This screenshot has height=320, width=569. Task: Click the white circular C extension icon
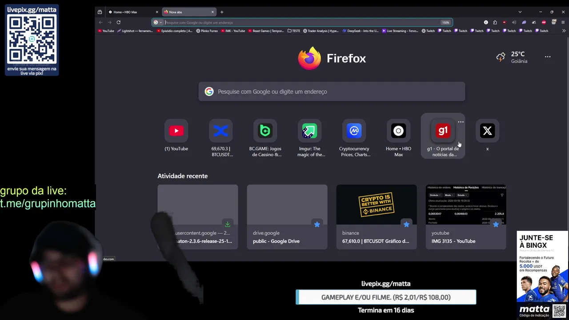click(486, 22)
